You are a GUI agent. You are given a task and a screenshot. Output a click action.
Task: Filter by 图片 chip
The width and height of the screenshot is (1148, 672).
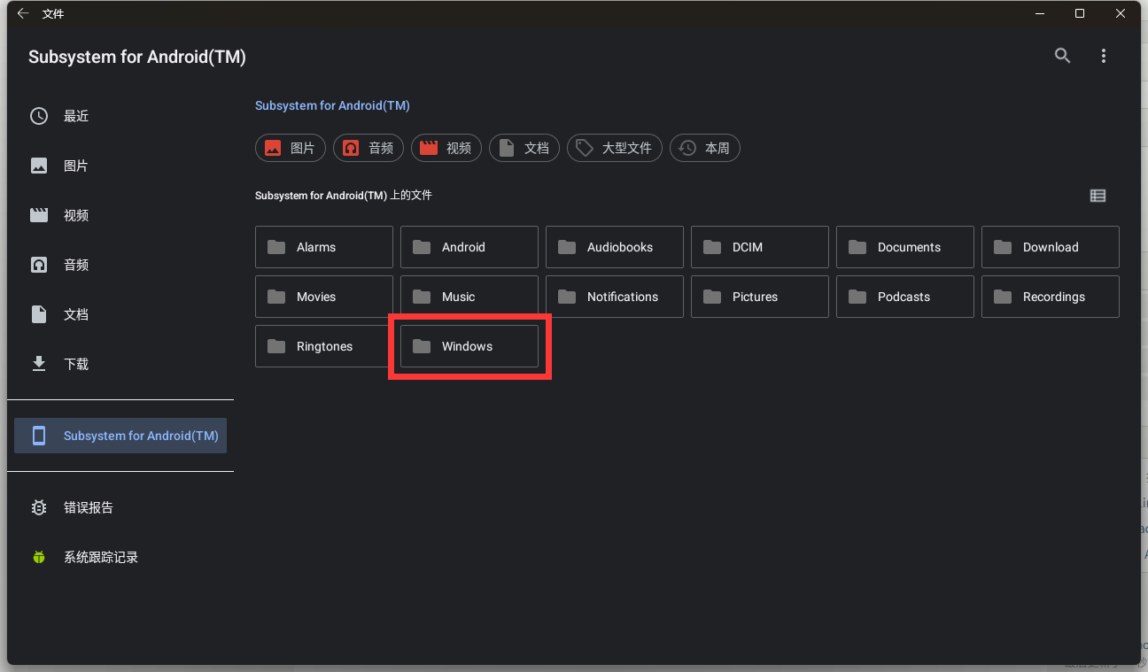pyautogui.click(x=291, y=148)
